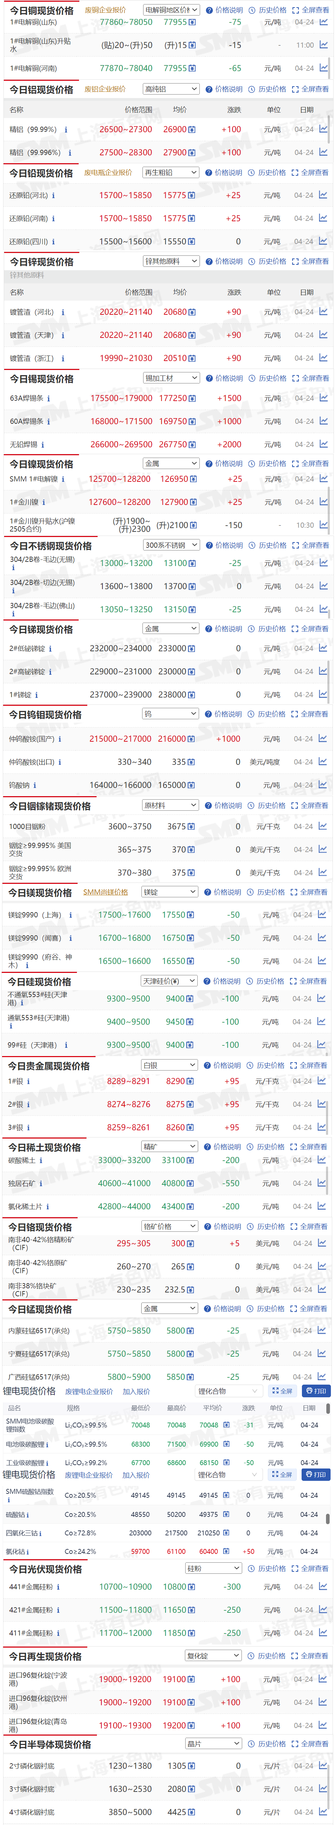Open the 锌其他原料 dropdown
Viewport: 336px width, 1825px height.
(x=171, y=261)
